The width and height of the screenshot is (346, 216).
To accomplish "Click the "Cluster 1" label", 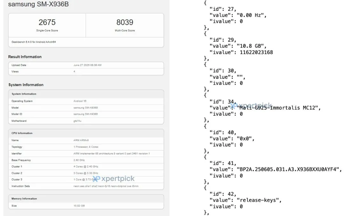I will (17, 166).
